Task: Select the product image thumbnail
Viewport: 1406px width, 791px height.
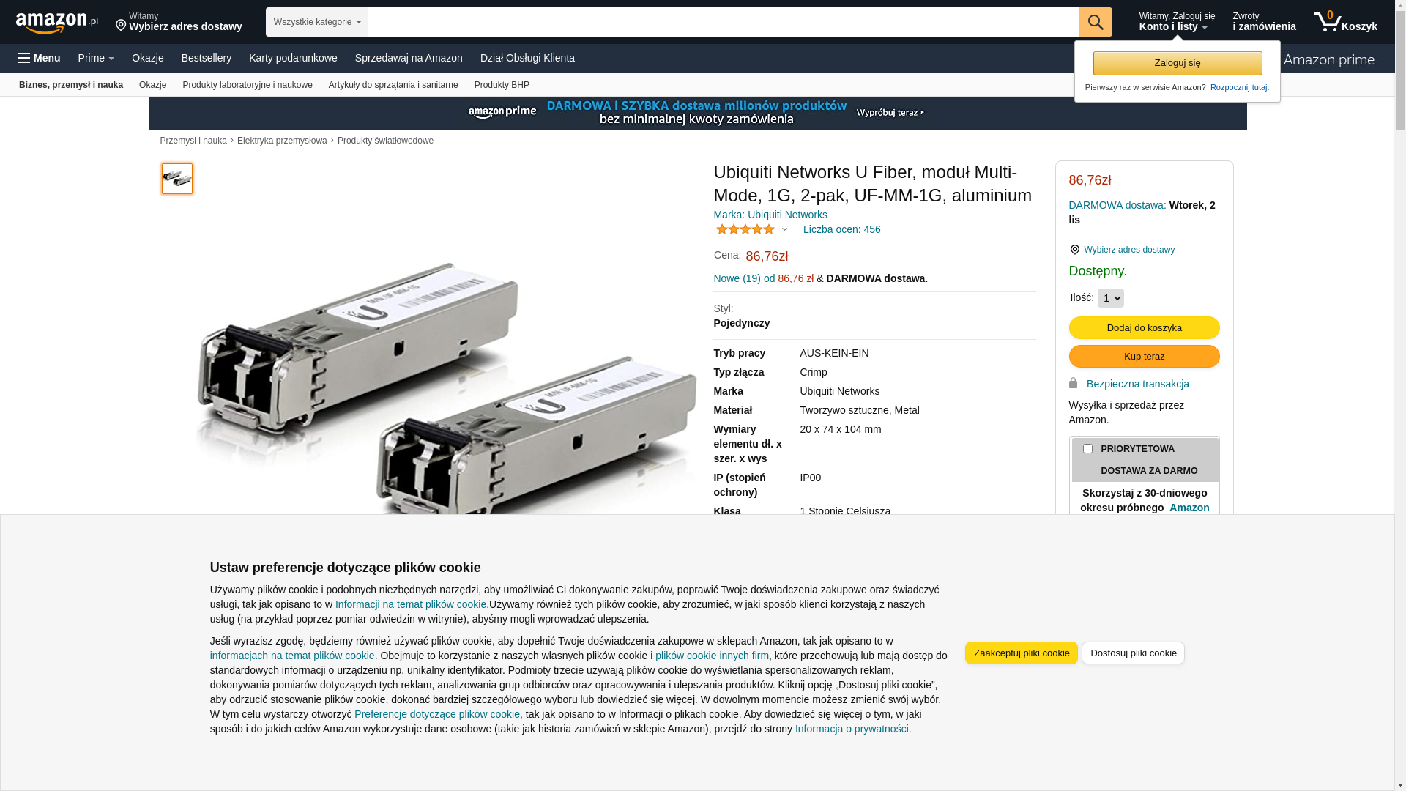Action: click(177, 179)
